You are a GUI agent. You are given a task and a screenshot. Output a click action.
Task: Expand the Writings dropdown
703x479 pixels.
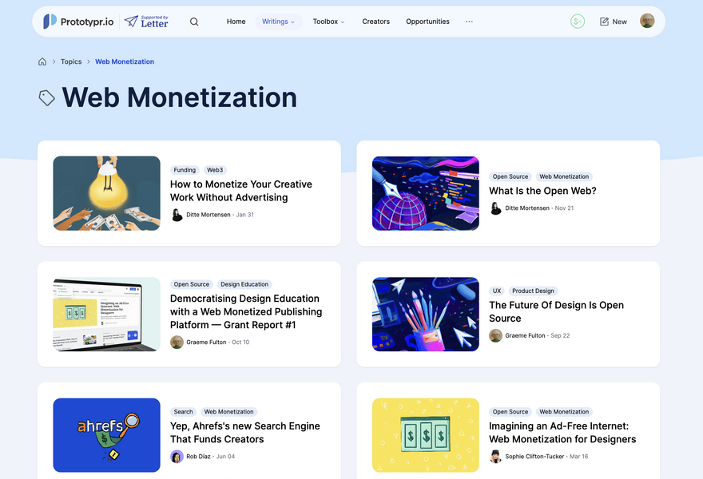(x=278, y=22)
